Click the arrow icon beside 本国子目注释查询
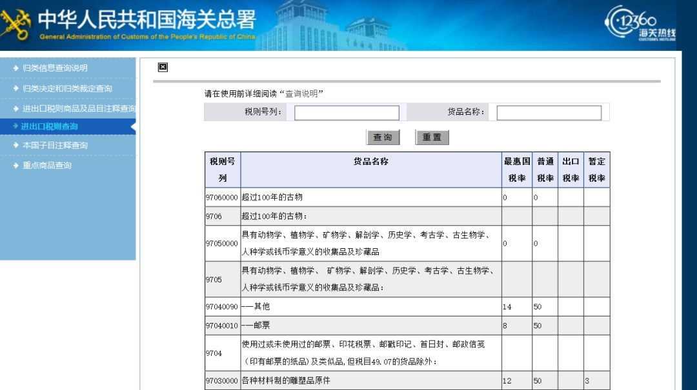 click(x=16, y=145)
